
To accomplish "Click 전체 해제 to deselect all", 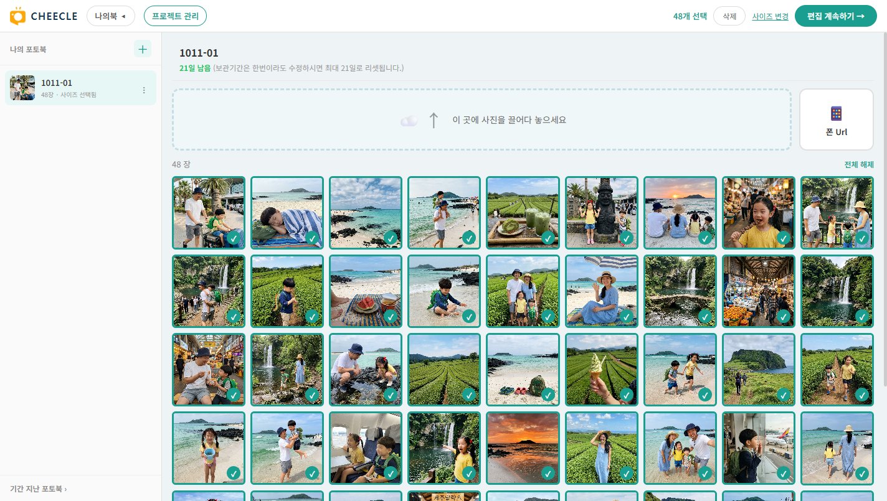I will point(859,164).
